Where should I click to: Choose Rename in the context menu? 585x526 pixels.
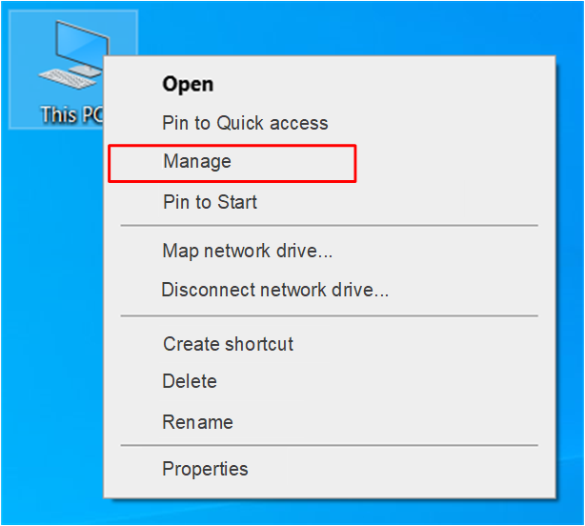tap(197, 422)
